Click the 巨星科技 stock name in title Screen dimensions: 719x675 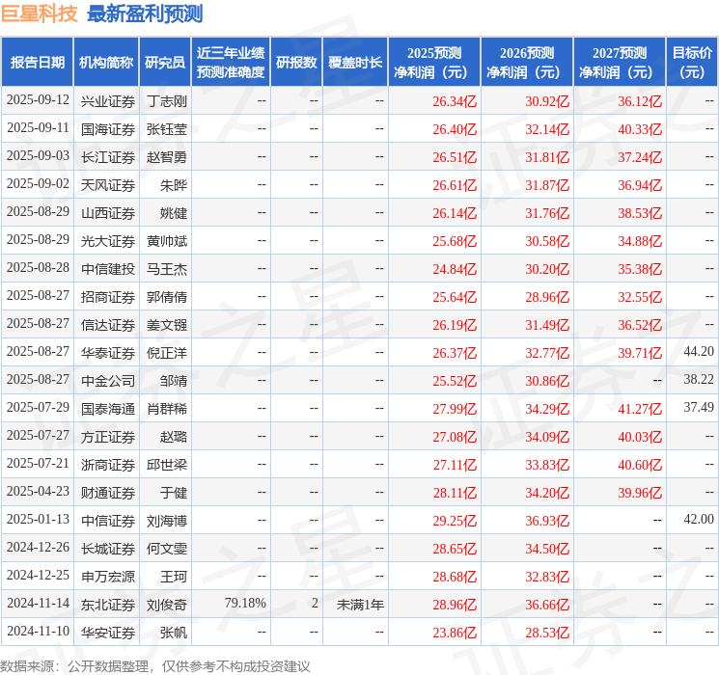(x=39, y=13)
